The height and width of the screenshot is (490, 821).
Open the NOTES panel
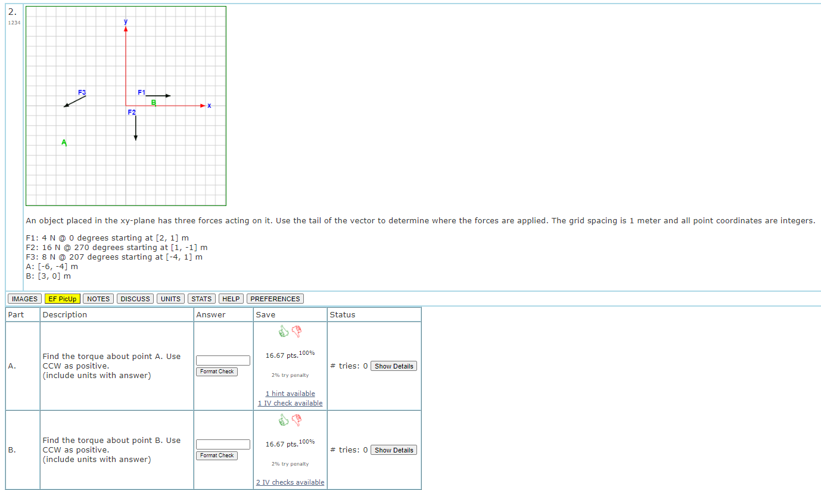98,298
